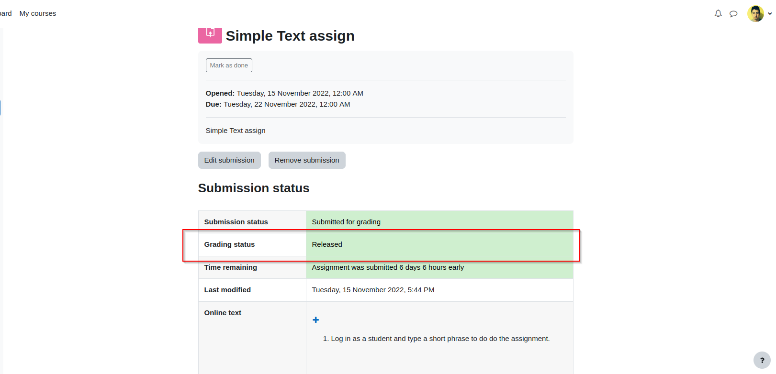This screenshot has height=374, width=776.
Task: Select the Released grading status value
Action: click(327, 244)
